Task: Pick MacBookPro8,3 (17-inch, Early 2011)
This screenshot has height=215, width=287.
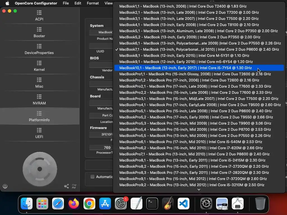Action: pyautogui.click(x=199, y=172)
